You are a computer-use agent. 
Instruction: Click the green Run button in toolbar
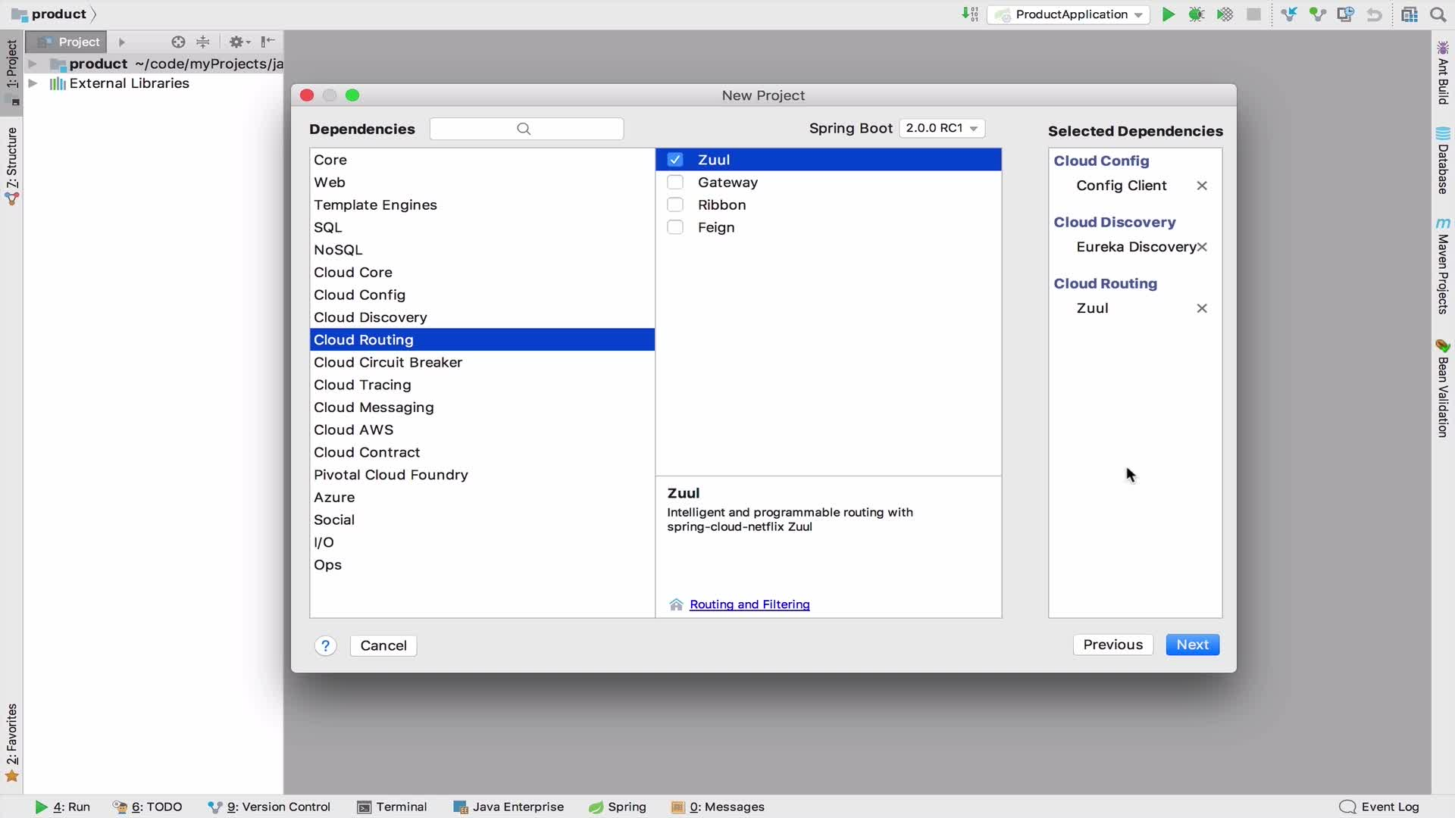1168,14
